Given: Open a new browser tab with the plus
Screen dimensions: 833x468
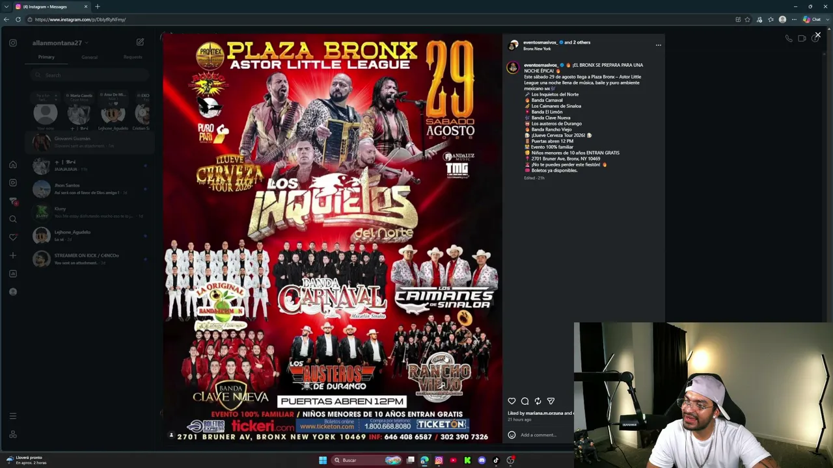Looking at the screenshot, I should [98, 6].
